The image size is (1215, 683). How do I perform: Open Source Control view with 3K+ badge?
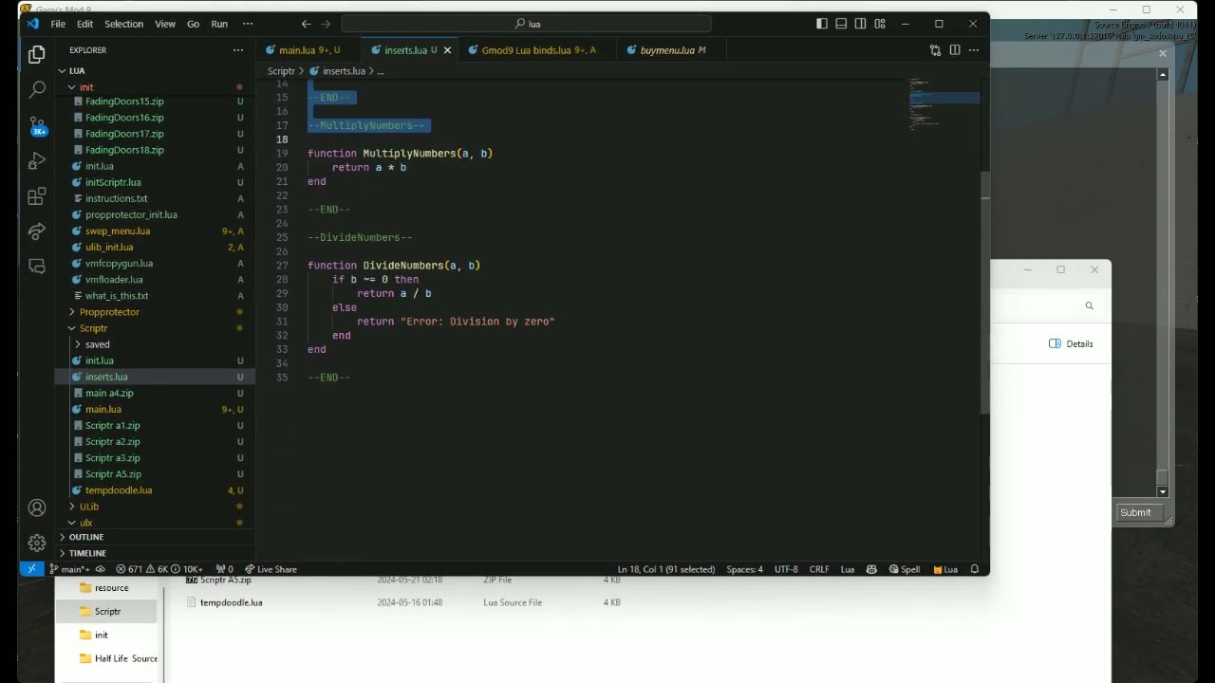(x=37, y=125)
